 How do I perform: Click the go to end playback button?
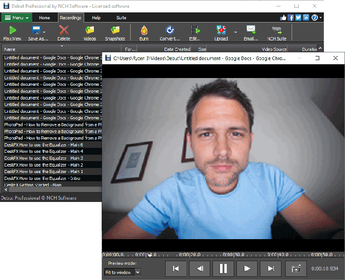(271, 269)
